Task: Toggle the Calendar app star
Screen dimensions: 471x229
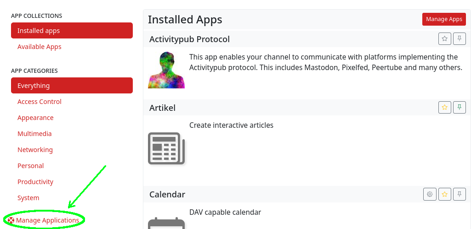Action: click(444, 194)
